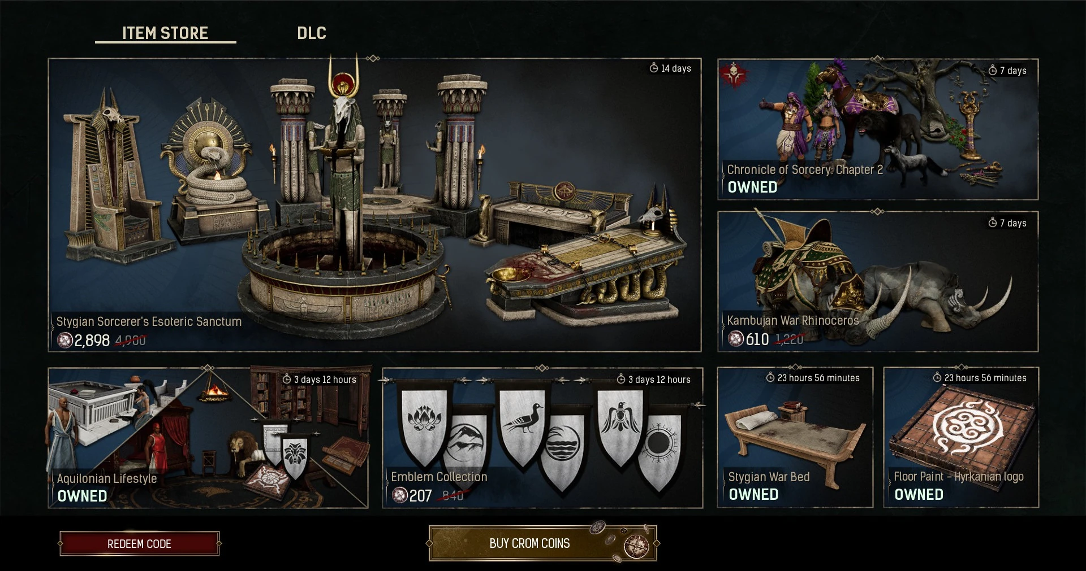Open the Stygian Sorcerer's Esoteric Sanctum bundle

pos(374,205)
